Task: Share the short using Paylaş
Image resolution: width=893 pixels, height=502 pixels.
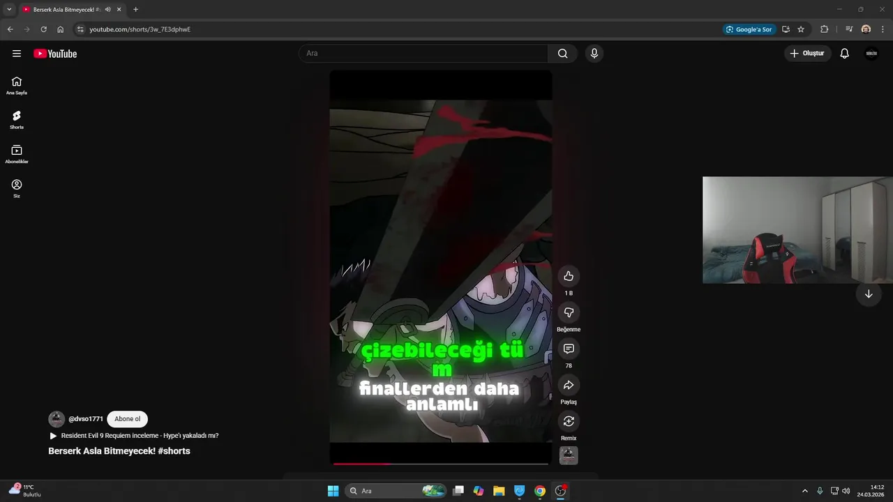Action: pyautogui.click(x=569, y=385)
